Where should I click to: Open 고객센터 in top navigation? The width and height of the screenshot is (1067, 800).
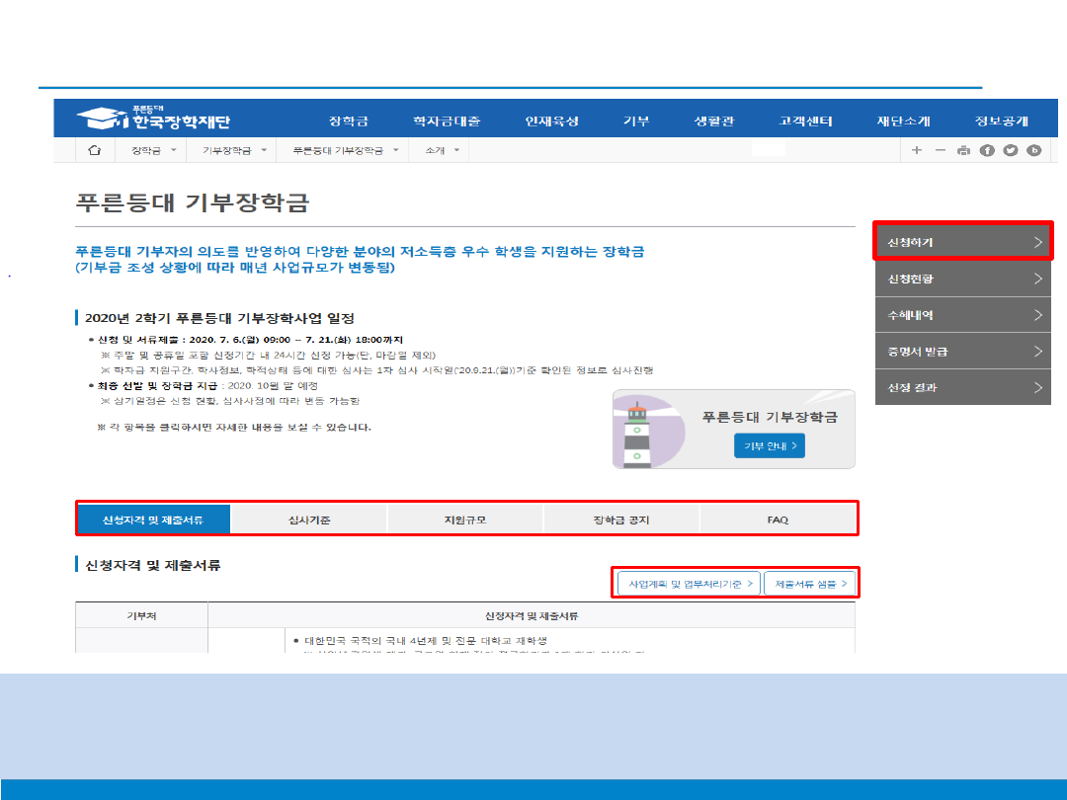click(x=805, y=121)
